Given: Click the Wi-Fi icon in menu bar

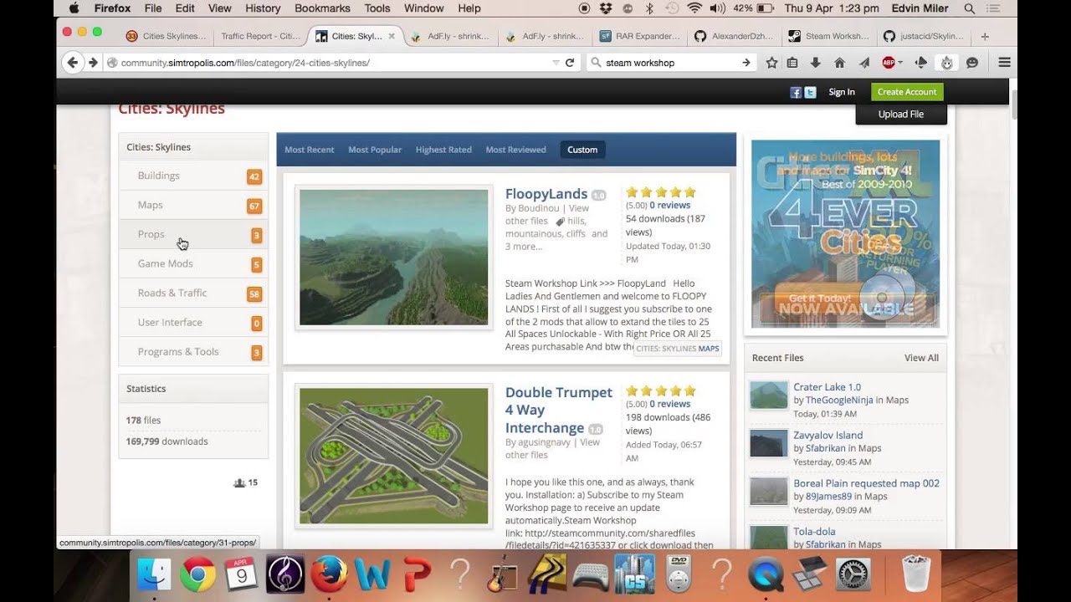Looking at the screenshot, I should pyautogui.click(x=694, y=8).
